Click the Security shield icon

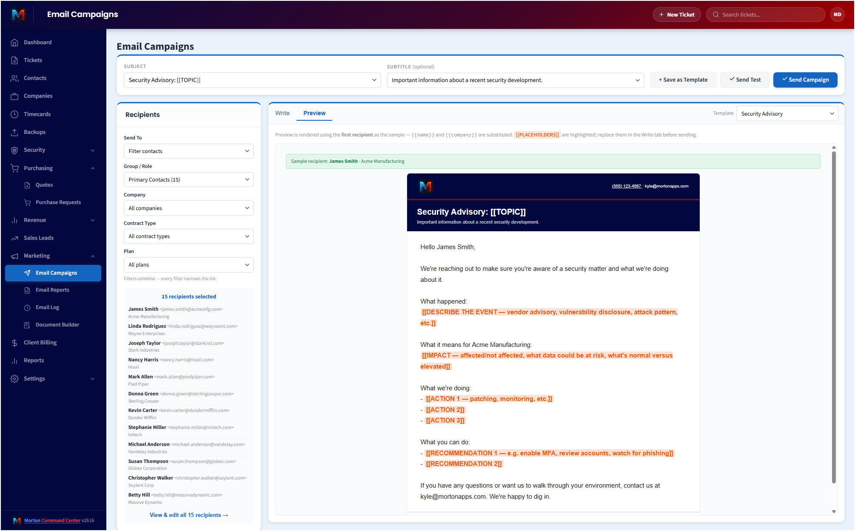click(x=14, y=150)
